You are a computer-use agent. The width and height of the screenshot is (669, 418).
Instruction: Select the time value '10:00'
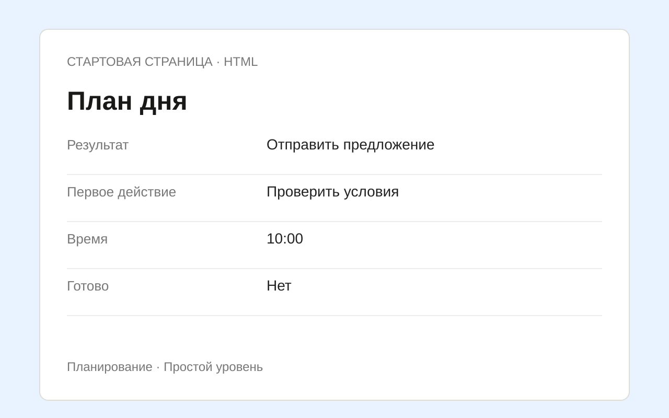pyautogui.click(x=285, y=239)
